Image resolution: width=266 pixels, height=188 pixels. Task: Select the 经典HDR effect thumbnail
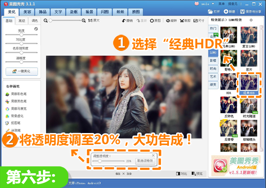point(249,84)
